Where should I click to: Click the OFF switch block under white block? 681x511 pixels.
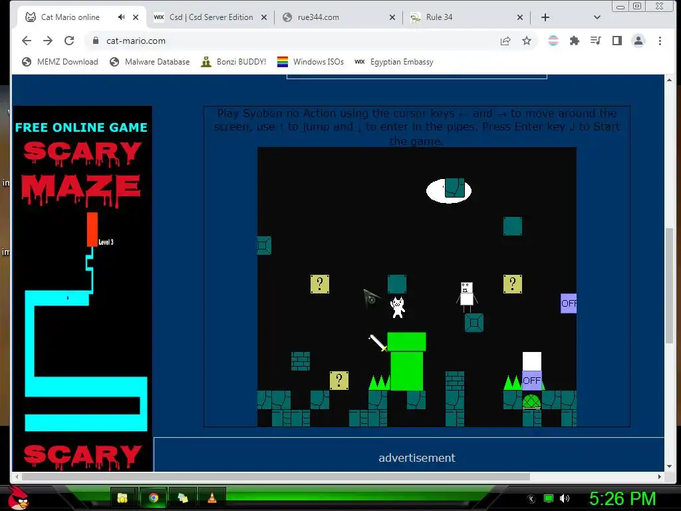(x=531, y=381)
